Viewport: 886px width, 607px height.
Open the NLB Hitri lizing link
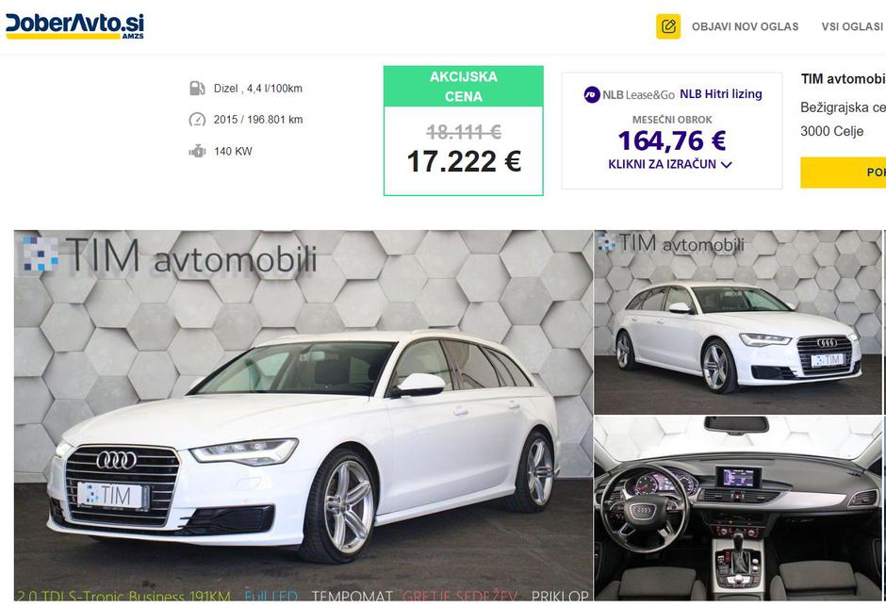(720, 94)
